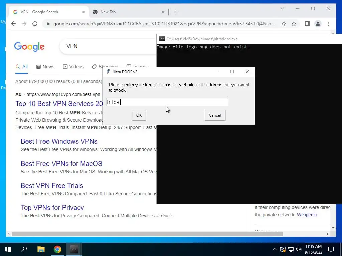The width and height of the screenshot is (342, 256).
Task: Maximize the Chrome window
Action: pos(313,8)
